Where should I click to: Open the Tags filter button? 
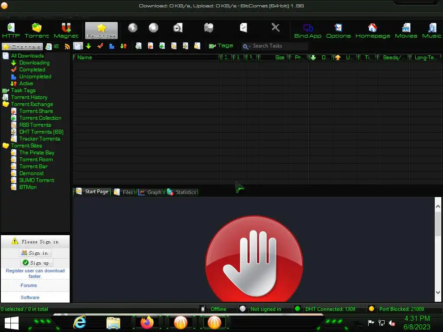pos(221,46)
